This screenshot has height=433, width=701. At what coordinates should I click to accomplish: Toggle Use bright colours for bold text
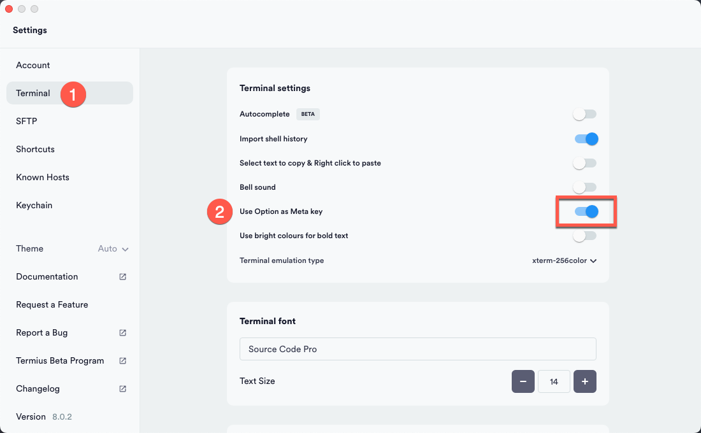(585, 236)
